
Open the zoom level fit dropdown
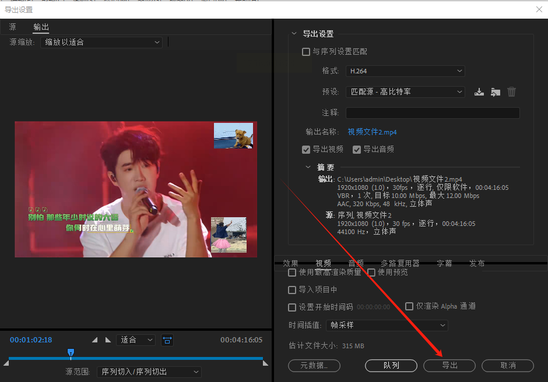(x=136, y=339)
